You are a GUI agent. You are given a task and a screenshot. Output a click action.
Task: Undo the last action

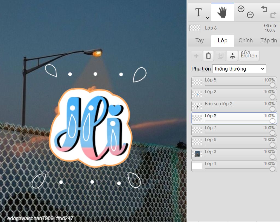click(264, 9)
